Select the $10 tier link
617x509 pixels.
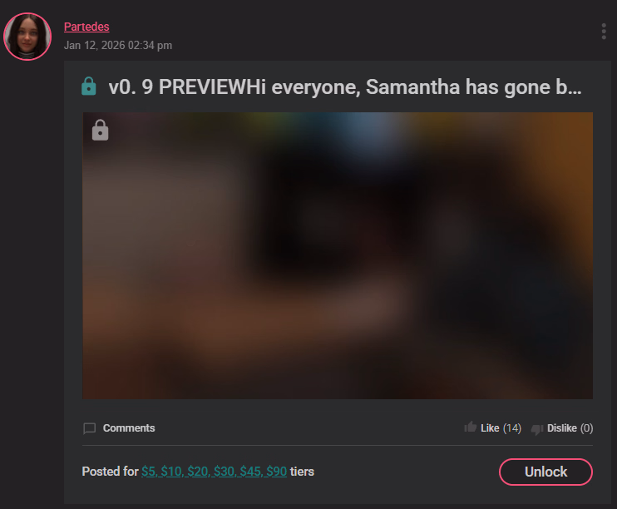(x=171, y=472)
